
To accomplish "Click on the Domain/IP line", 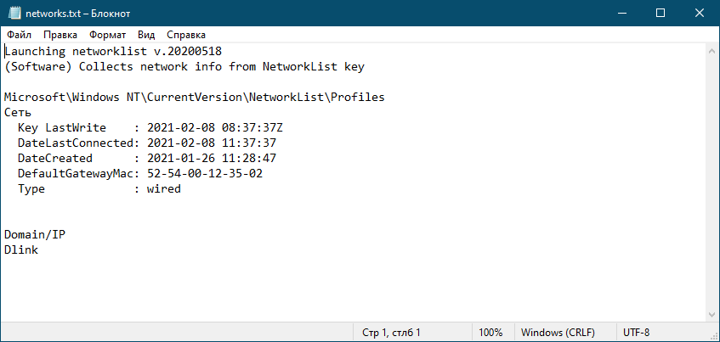I will (x=35, y=235).
